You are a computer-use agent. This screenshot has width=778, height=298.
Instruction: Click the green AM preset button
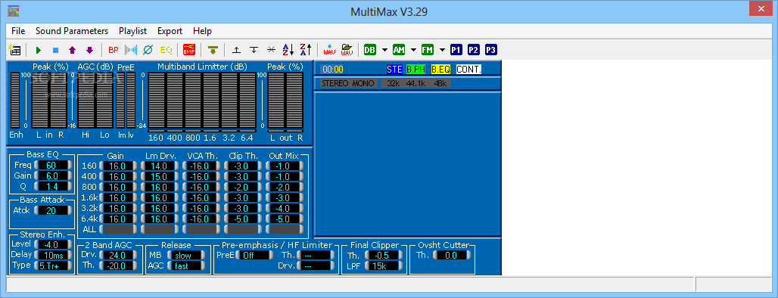399,50
